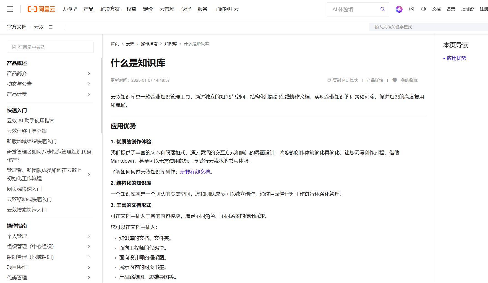Click 操作指南 breadcrumb
Viewport: 488px width, 283px height.
149,44
